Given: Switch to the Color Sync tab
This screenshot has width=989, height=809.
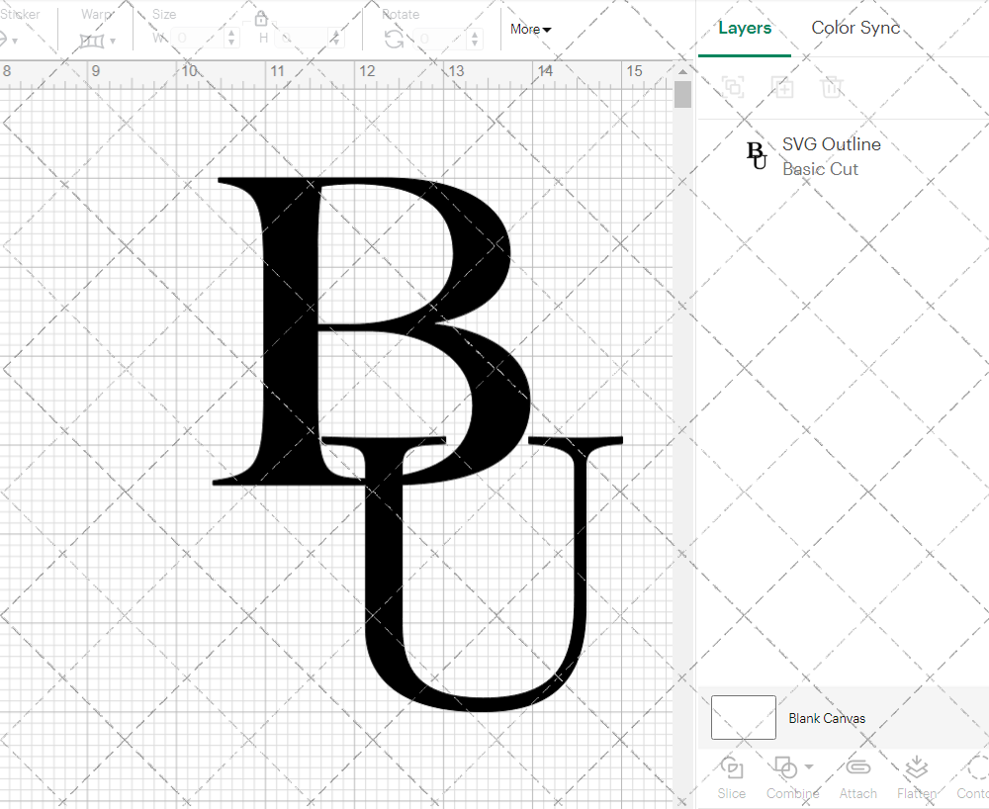Looking at the screenshot, I should click(x=855, y=28).
